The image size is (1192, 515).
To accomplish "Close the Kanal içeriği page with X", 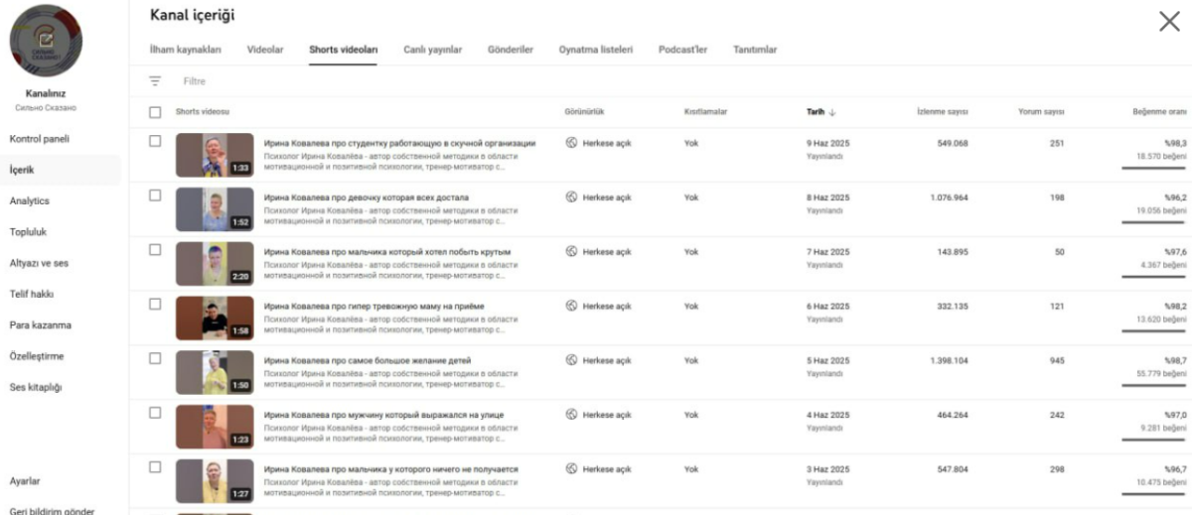I will tap(1169, 22).
